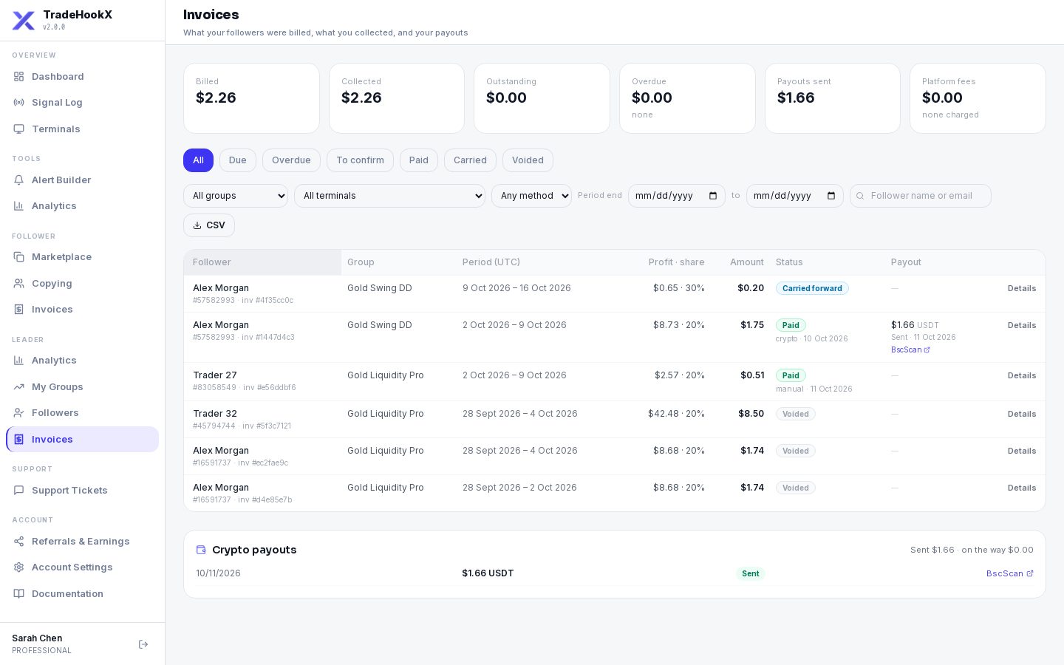
Task: Click the Documentation book icon
Action: coord(19,594)
